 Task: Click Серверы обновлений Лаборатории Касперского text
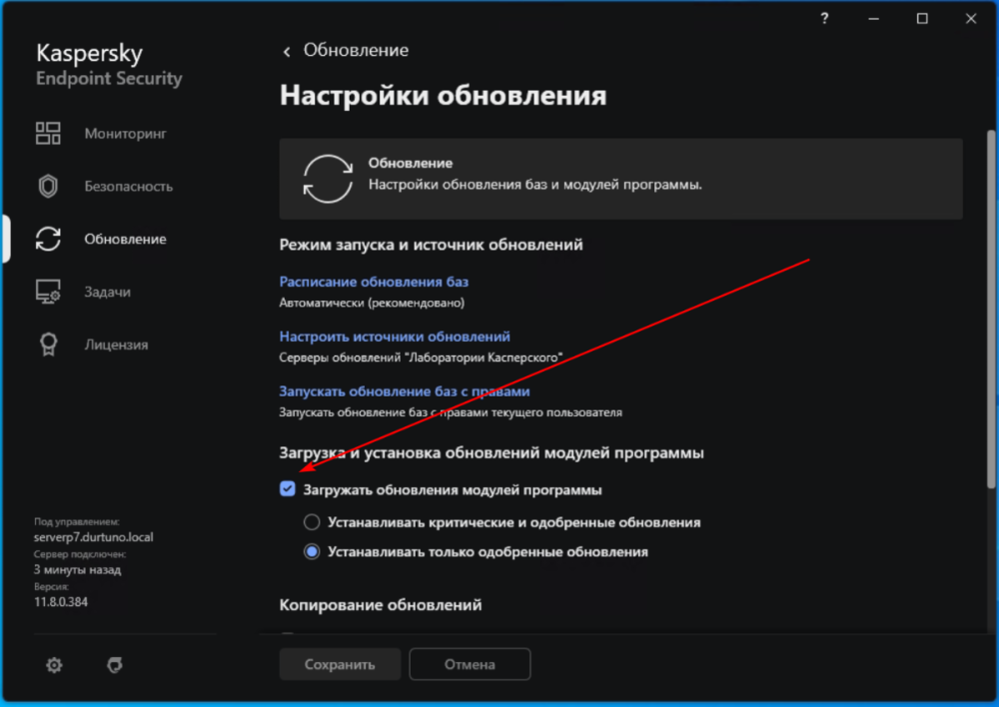tap(422, 357)
